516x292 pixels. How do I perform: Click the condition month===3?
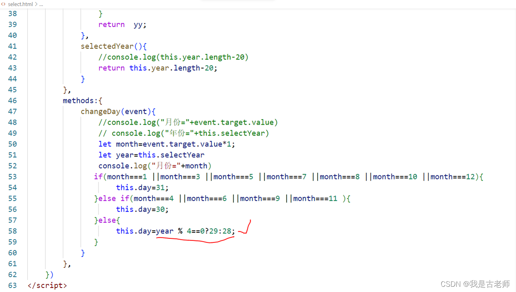180,177
